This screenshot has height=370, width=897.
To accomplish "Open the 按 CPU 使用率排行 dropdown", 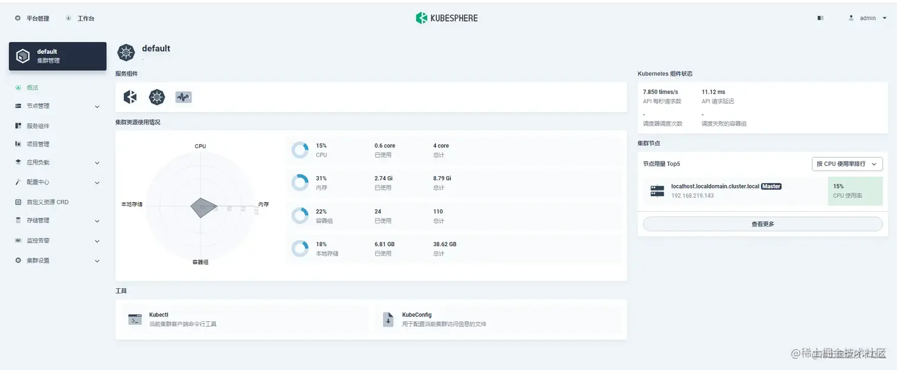I will tap(847, 164).
